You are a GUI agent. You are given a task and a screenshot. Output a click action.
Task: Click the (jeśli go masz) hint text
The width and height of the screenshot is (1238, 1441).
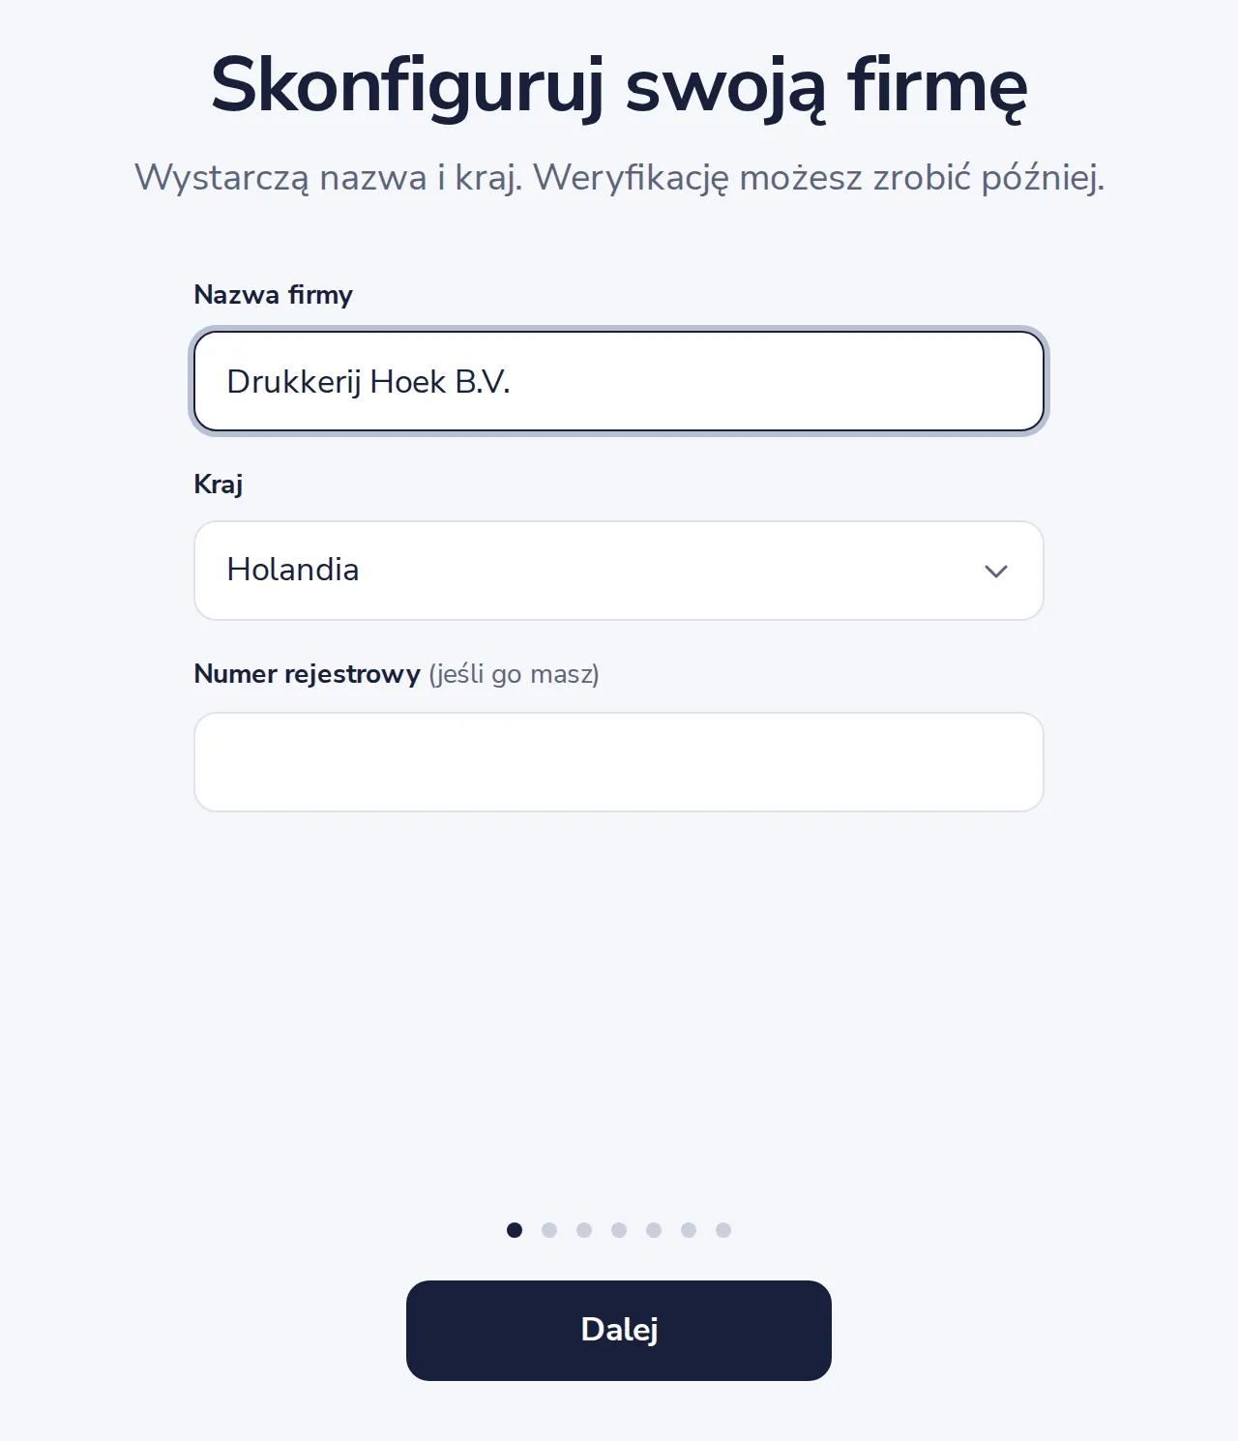click(x=514, y=674)
